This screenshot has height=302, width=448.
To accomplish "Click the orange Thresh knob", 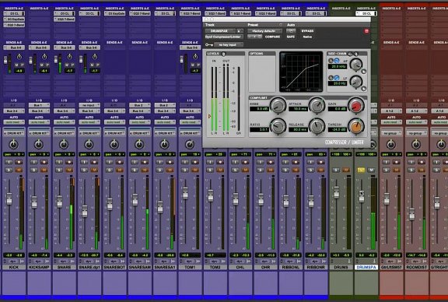I will pos(356,126).
